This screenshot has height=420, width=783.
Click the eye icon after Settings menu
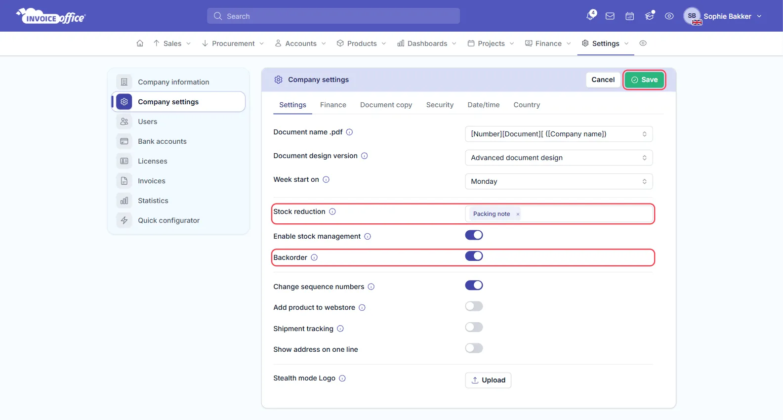643,43
